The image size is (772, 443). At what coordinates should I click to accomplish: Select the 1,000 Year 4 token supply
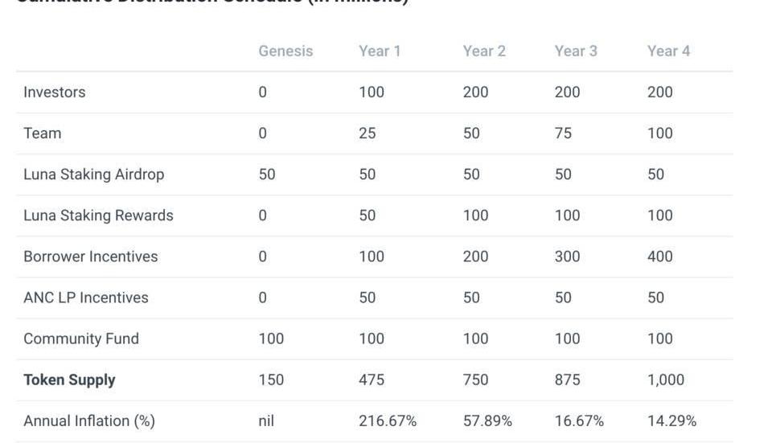pyautogui.click(x=666, y=380)
